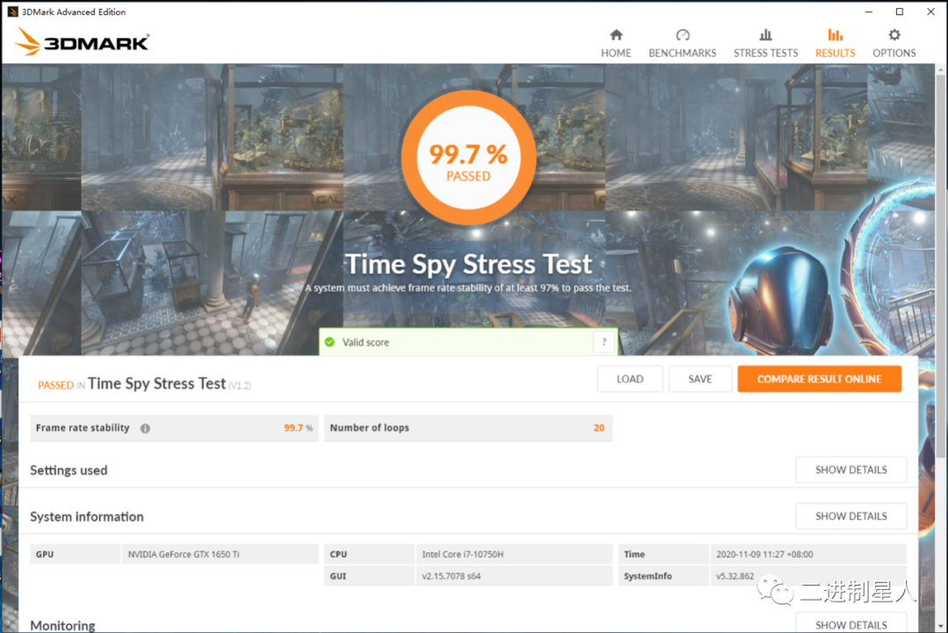The height and width of the screenshot is (633, 948).
Task: Click the GUI version v2.15.7078 s64
Action: pos(513,576)
